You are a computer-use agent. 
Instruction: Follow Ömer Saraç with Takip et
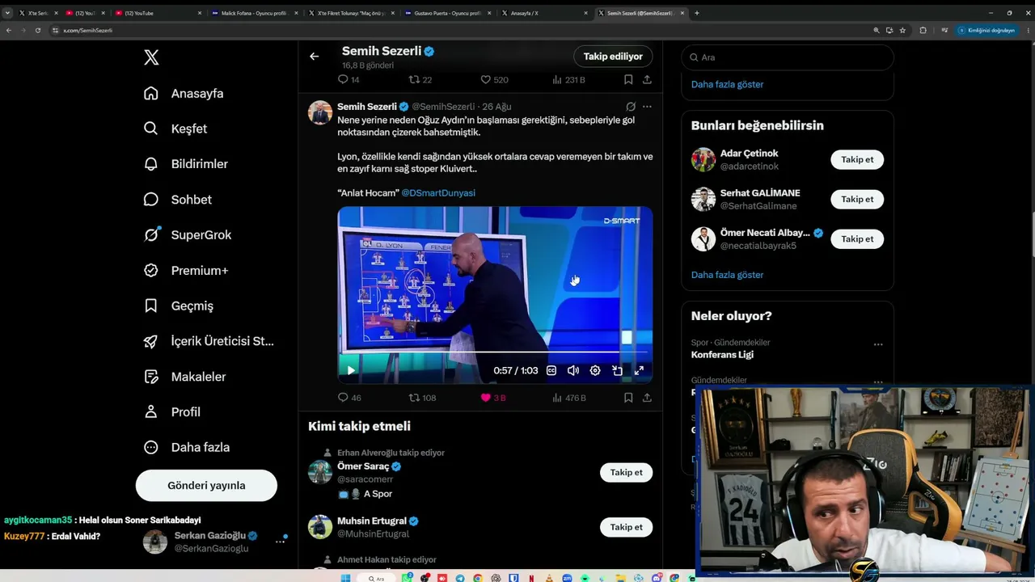click(626, 473)
